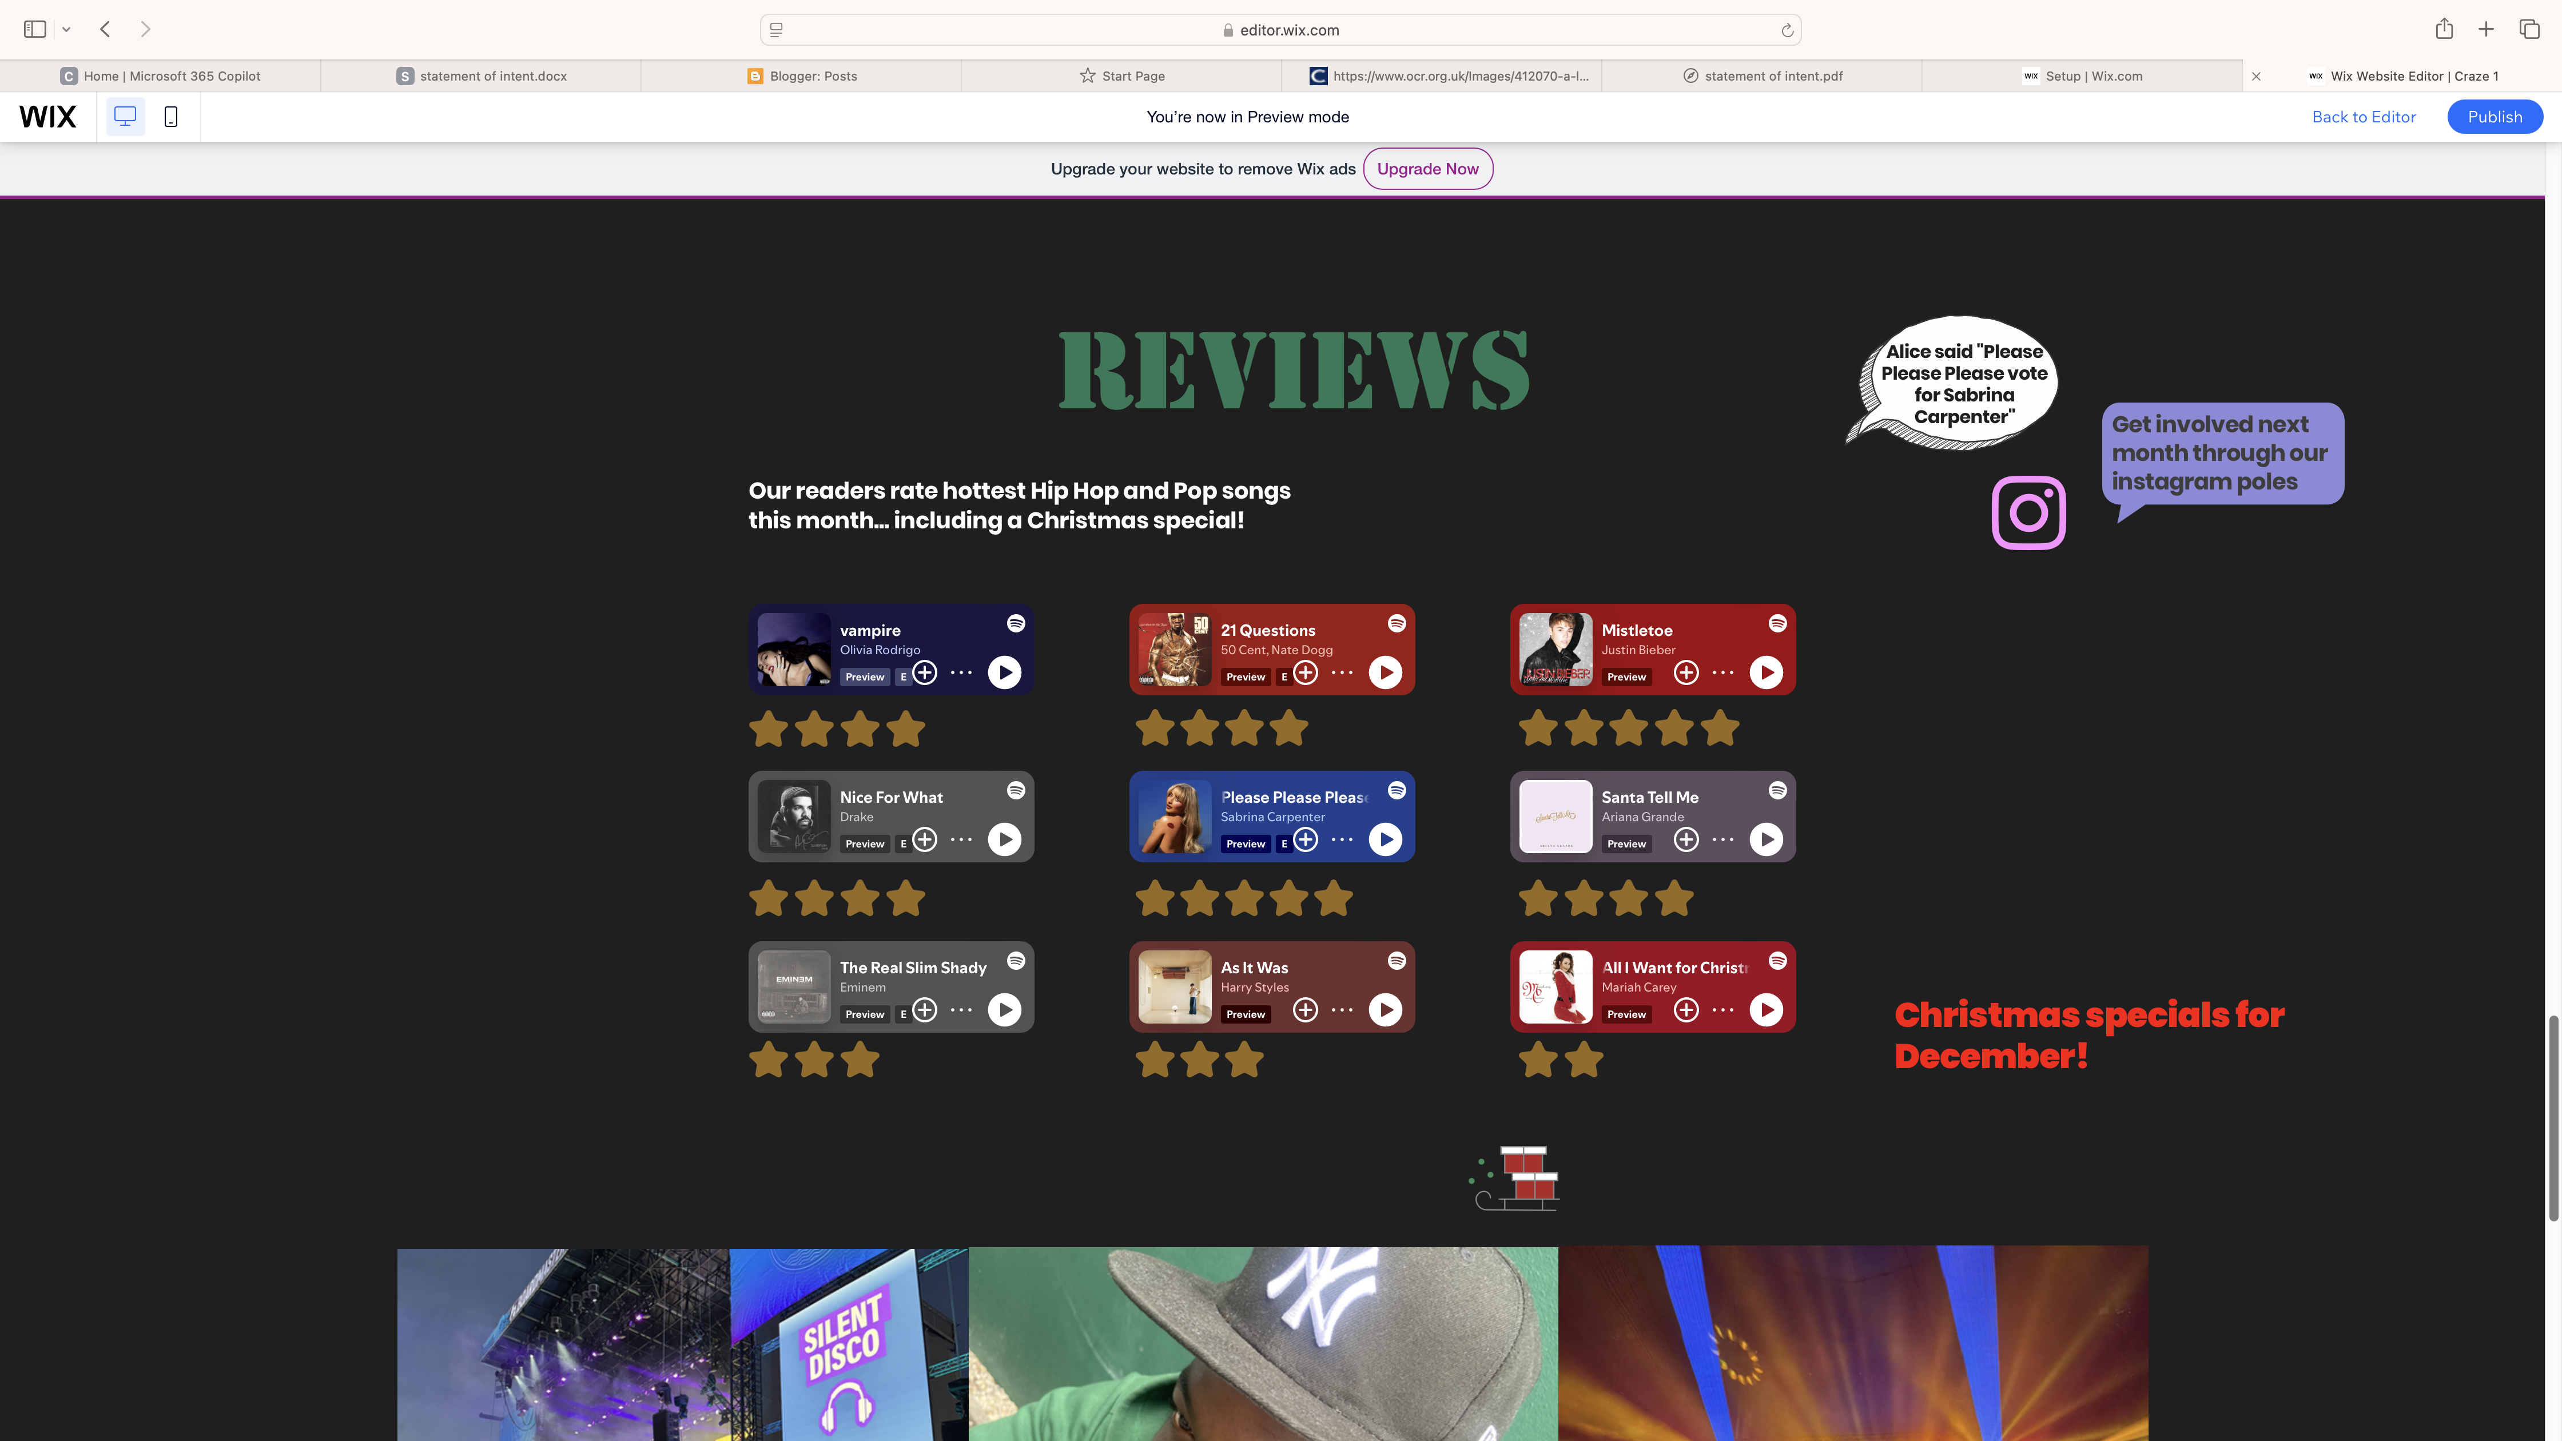Screen dimensions: 2562x1441
Task: Play Santa Tell Me track
Action: click(x=1767, y=839)
